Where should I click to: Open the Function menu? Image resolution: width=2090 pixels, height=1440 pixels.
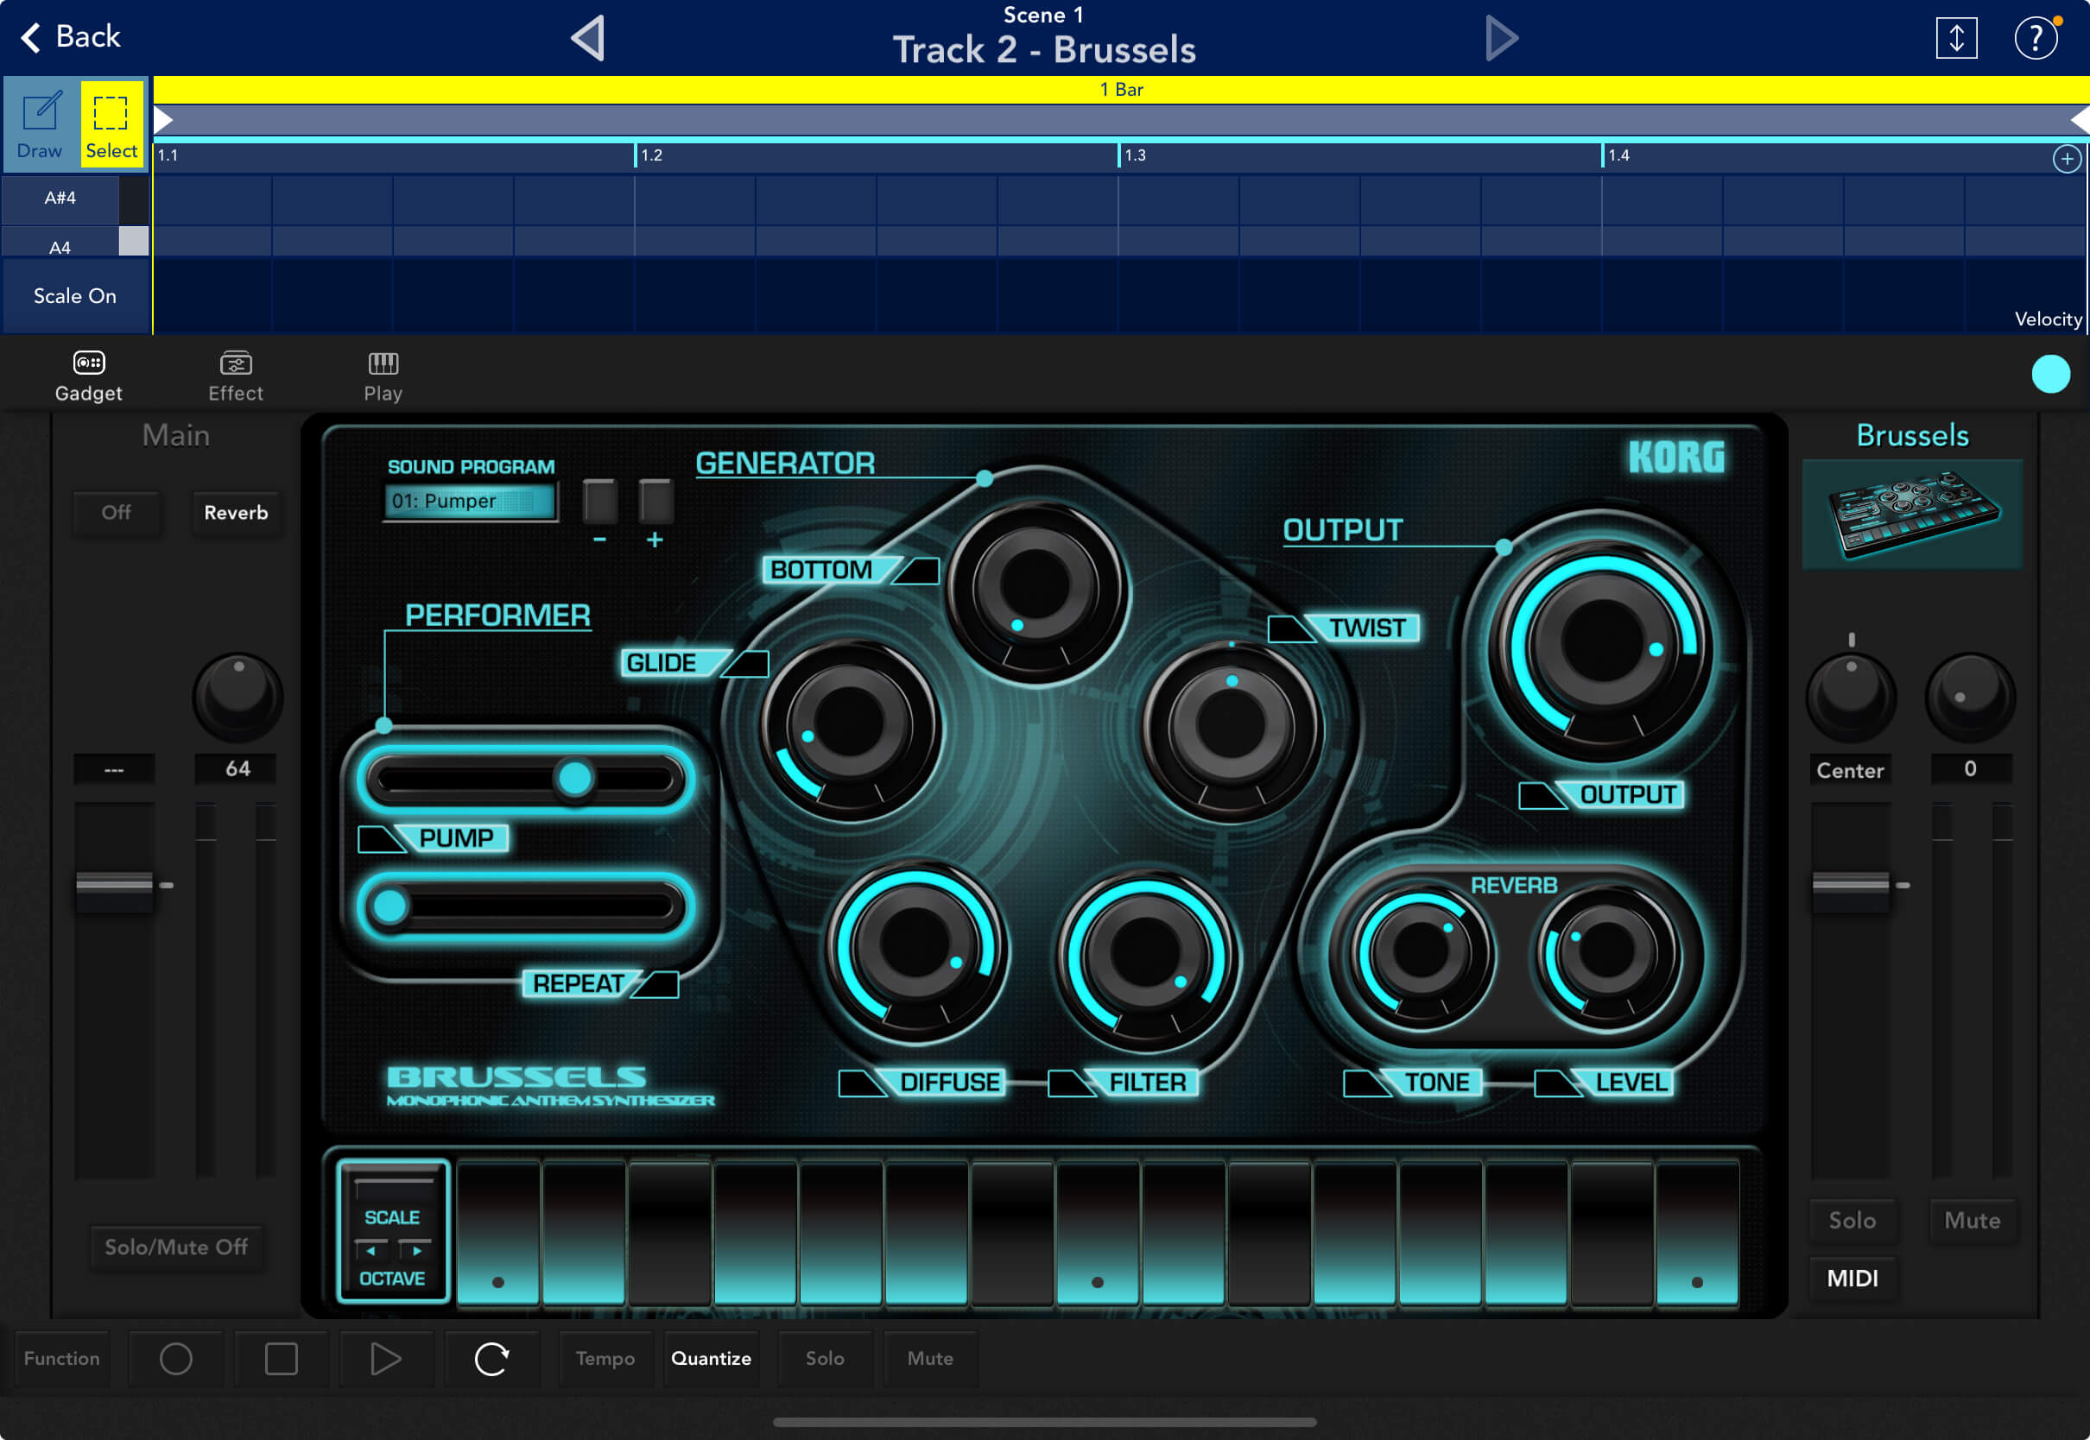pyautogui.click(x=62, y=1358)
